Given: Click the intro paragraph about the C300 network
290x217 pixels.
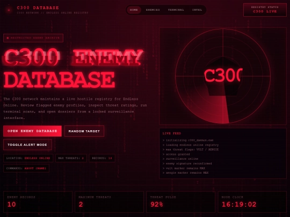Looking at the screenshot, I should click(75, 108).
